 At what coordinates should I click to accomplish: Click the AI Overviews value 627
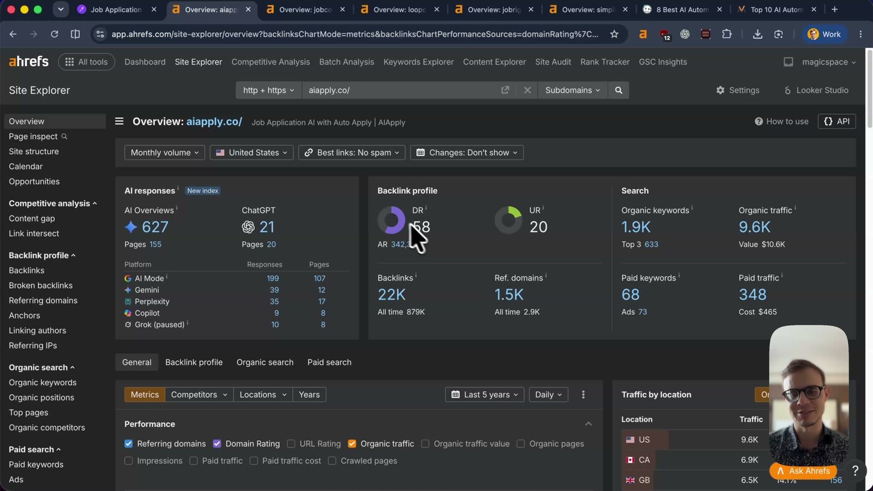pos(155,227)
